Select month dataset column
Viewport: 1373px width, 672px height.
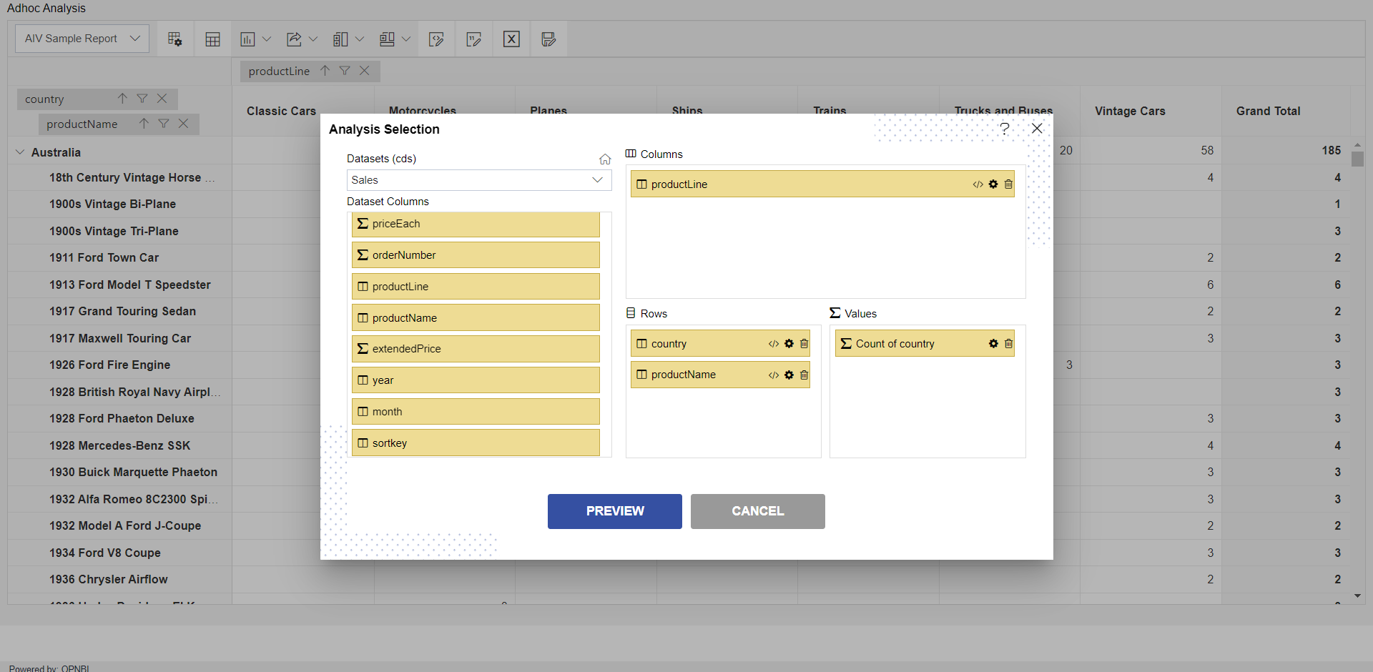[476, 412]
